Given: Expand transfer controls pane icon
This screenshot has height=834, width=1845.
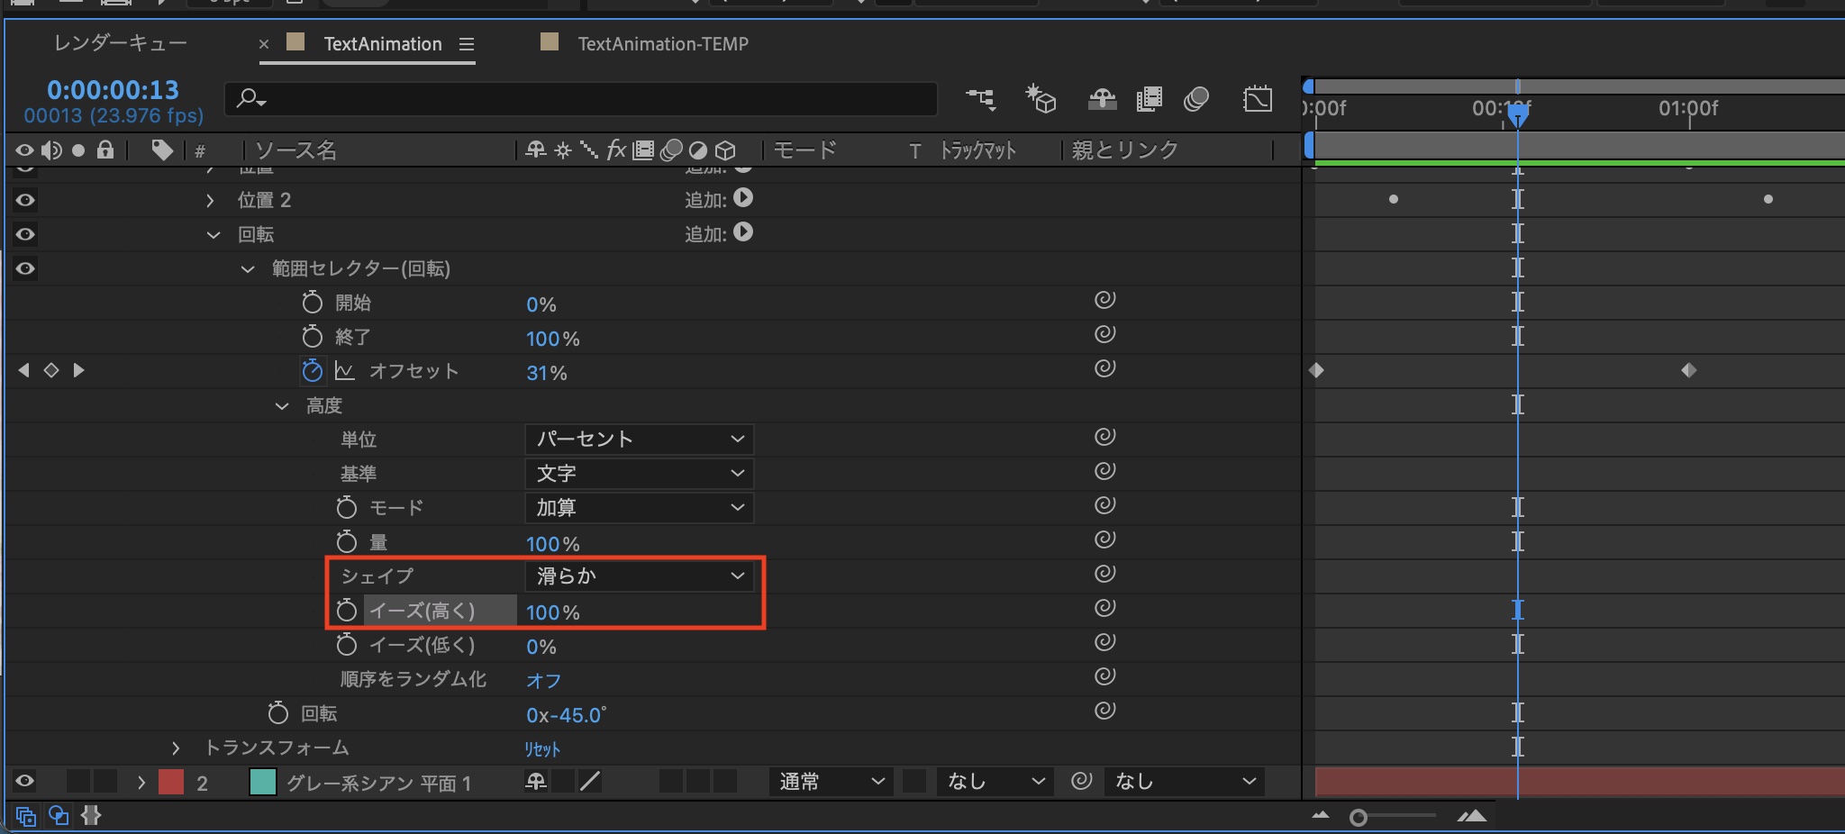Looking at the screenshot, I should [x=59, y=816].
